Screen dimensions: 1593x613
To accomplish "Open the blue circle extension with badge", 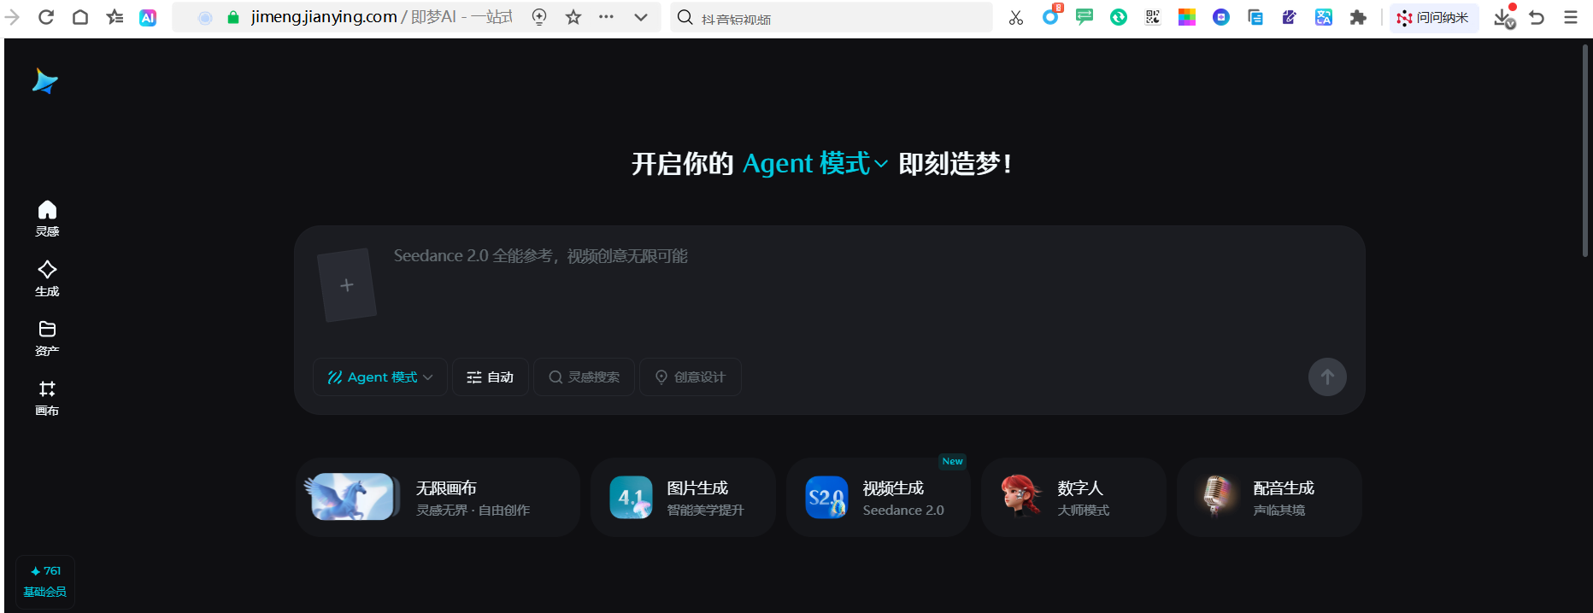I will click(1051, 15).
